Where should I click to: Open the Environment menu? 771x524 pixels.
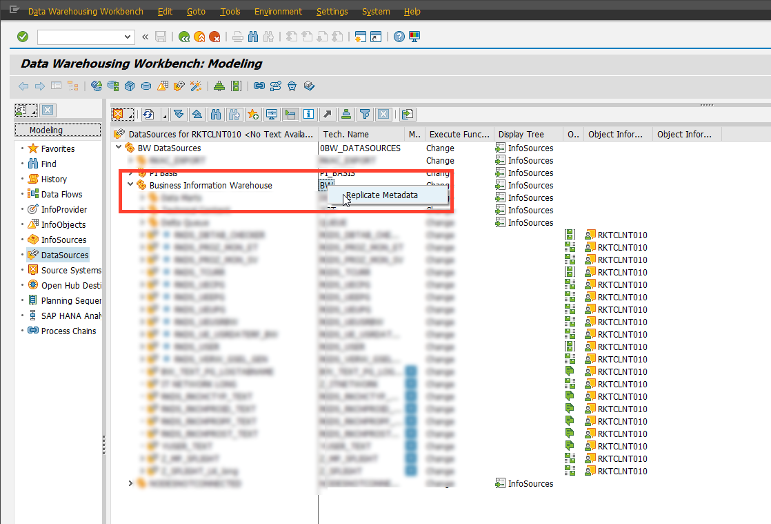(278, 12)
